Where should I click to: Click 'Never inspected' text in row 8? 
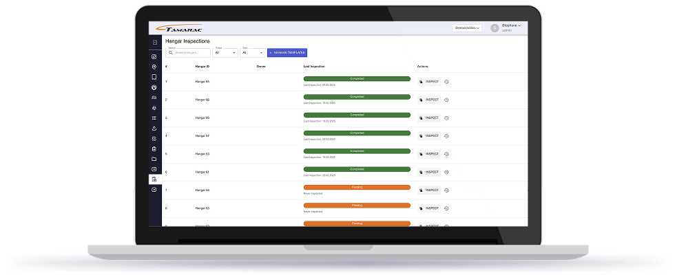point(313,212)
